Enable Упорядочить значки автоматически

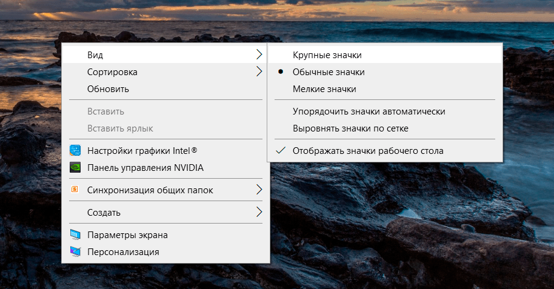pos(369,111)
